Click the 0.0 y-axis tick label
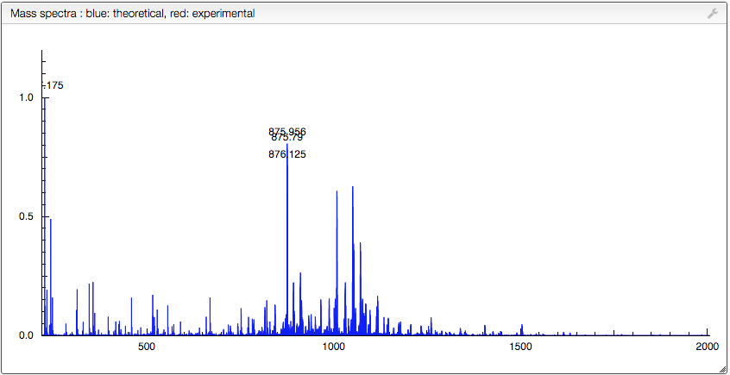 [x=28, y=335]
